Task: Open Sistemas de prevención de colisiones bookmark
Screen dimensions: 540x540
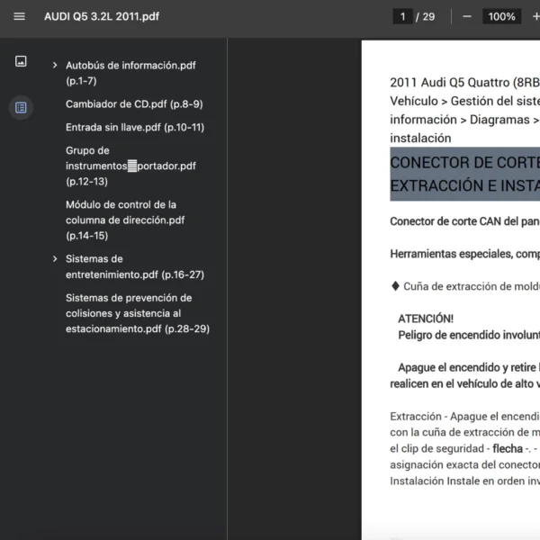Action: point(137,313)
